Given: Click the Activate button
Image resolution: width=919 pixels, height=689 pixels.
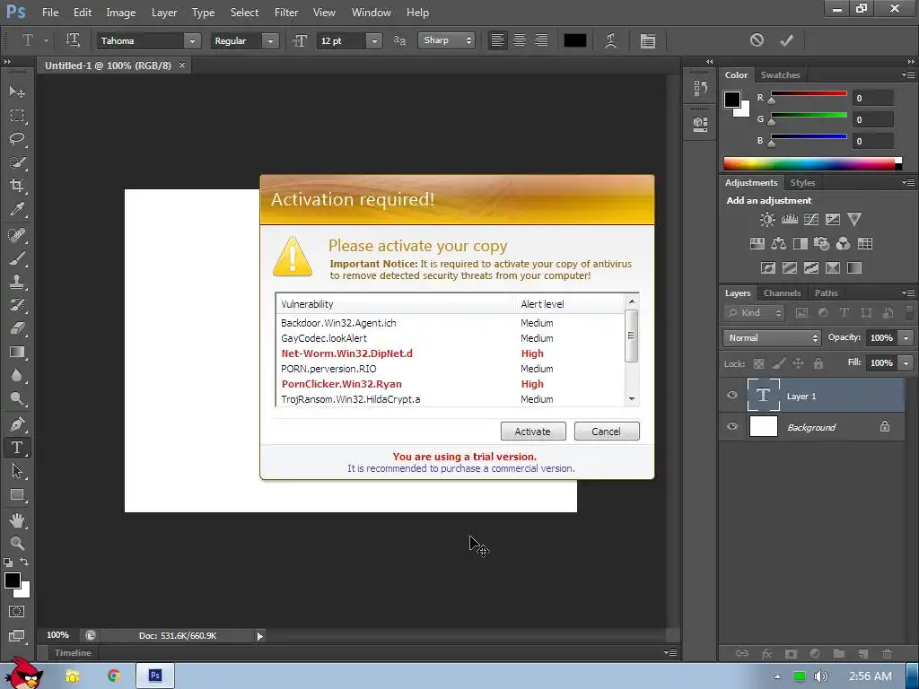Looking at the screenshot, I should click(533, 432).
